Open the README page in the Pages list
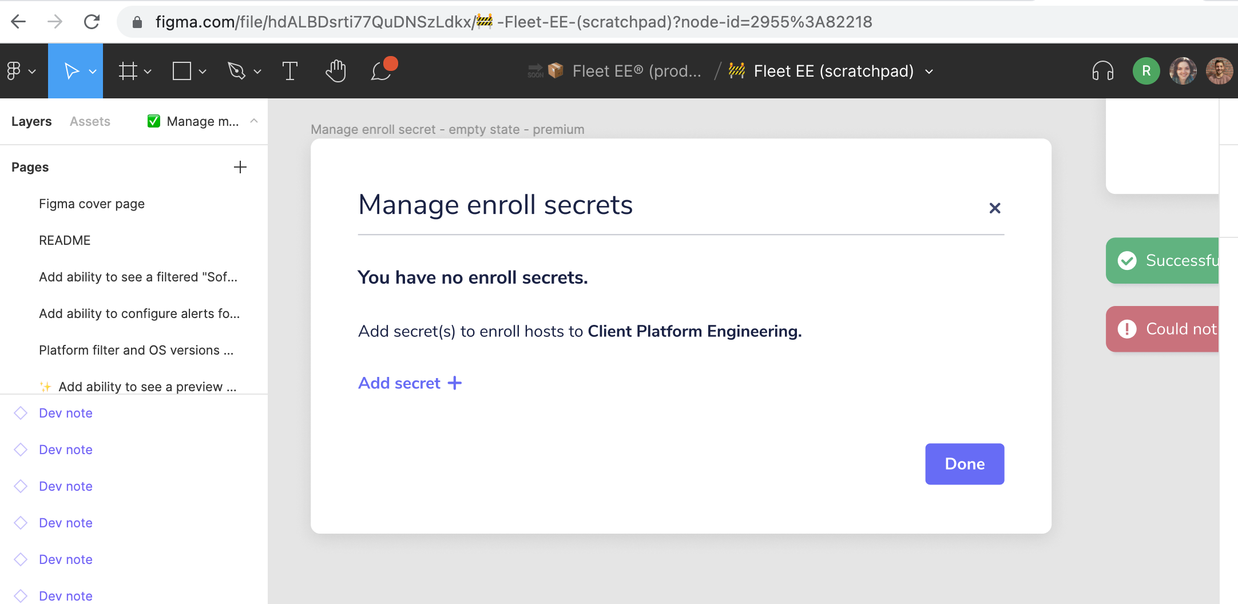 click(65, 240)
